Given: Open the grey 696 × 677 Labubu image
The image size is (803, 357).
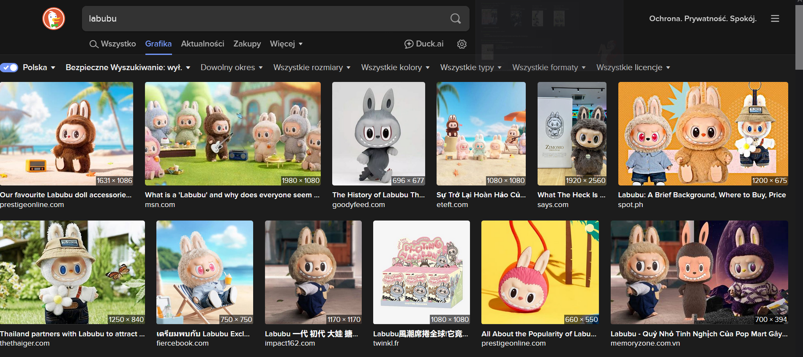Looking at the screenshot, I should [379, 134].
